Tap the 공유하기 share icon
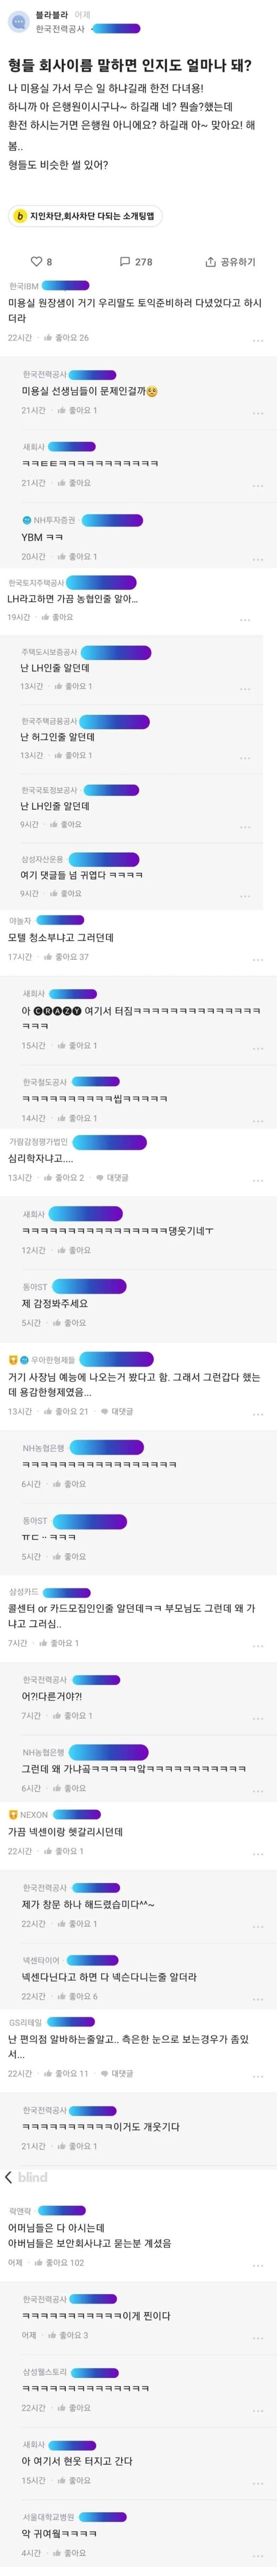279x2576 pixels. click(210, 262)
